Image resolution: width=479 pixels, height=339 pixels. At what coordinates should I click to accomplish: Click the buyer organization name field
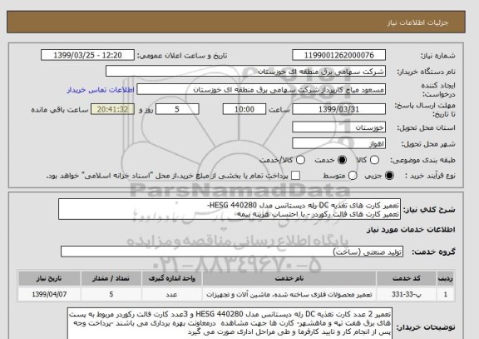pos(245,72)
